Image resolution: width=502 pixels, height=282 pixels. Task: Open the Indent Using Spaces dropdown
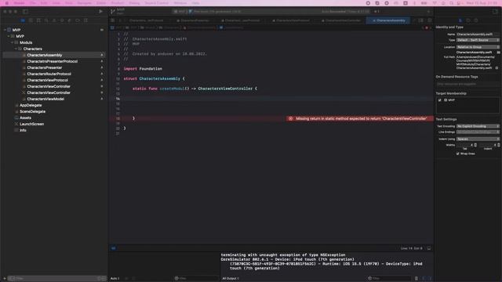coord(478,139)
